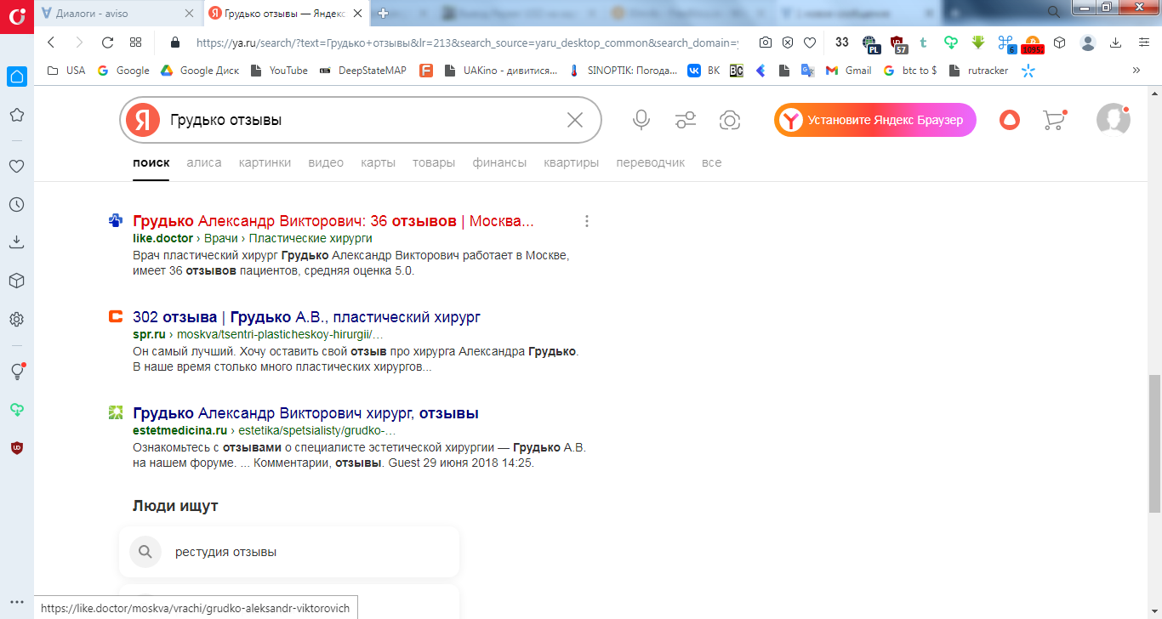Image resolution: width=1162 pixels, height=619 pixels.
Task: Take a snapshot with the camera icon in the address bar
Action: coord(766,43)
